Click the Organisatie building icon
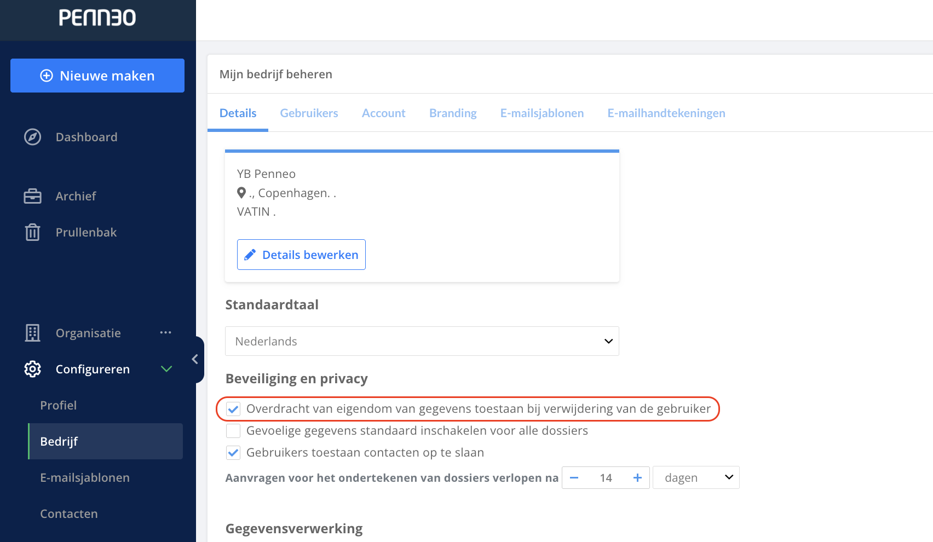This screenshot has width=933, height=542. (32, 333)
